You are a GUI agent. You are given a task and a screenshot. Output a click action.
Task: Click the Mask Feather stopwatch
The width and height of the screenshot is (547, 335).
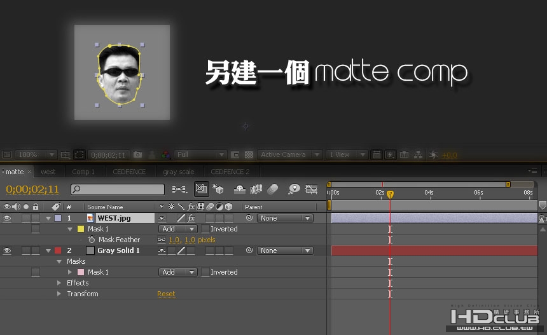pyautogui.click(x=92, y=240)
